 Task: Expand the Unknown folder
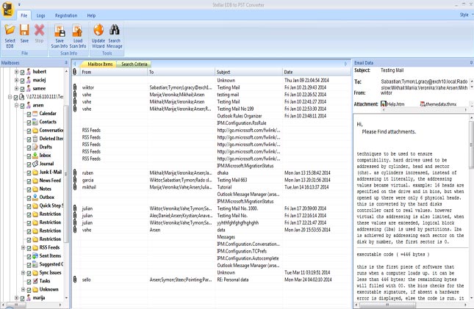click(23, 289)
